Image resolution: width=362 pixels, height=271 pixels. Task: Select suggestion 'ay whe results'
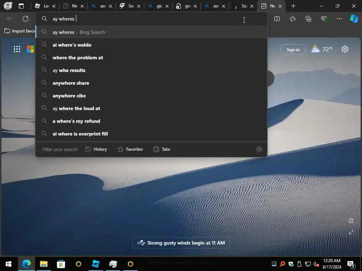coord(151,70)
